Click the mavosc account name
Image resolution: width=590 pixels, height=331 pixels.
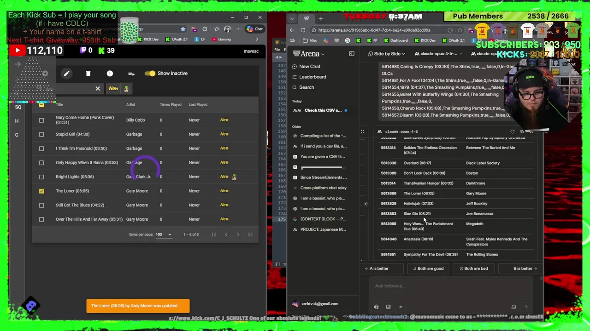[x=251, y=51]
